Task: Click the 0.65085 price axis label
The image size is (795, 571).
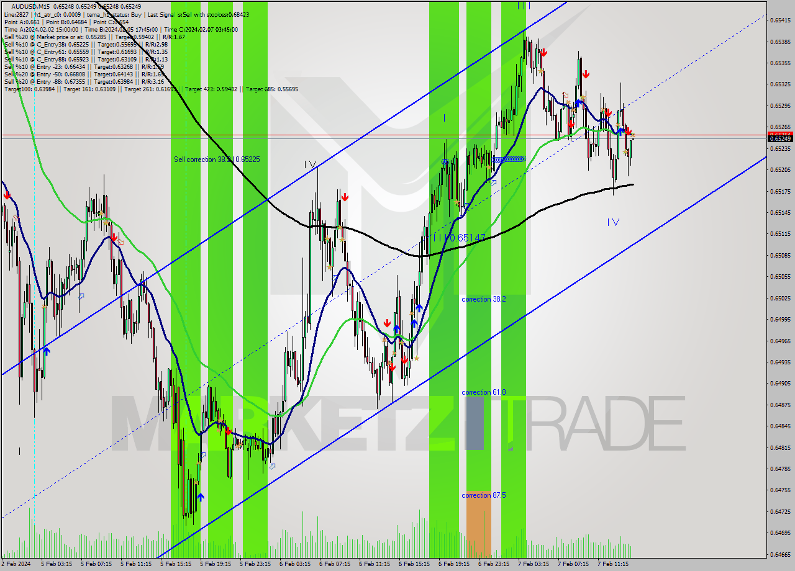Action: [780, 255]
